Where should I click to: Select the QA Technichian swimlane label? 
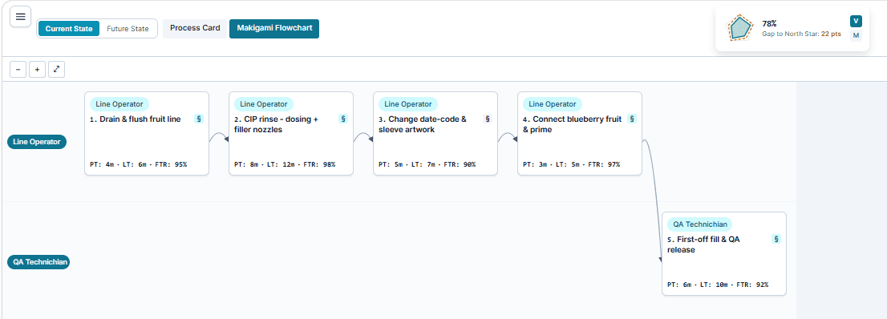38,262
